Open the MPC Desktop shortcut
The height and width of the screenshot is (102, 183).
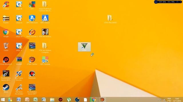[45, 61]
